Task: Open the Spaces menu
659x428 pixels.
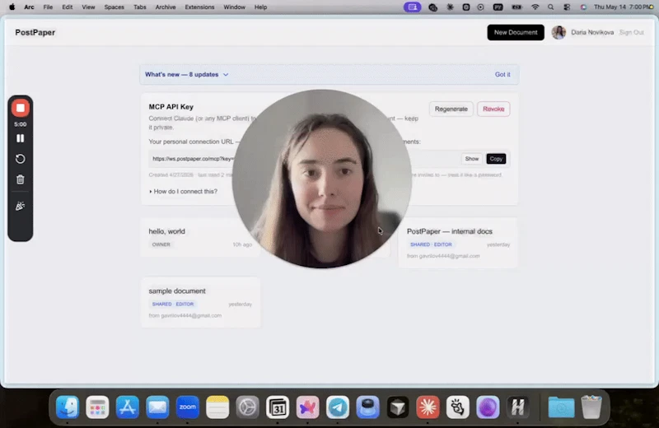Action: click(x=114, y=7)
